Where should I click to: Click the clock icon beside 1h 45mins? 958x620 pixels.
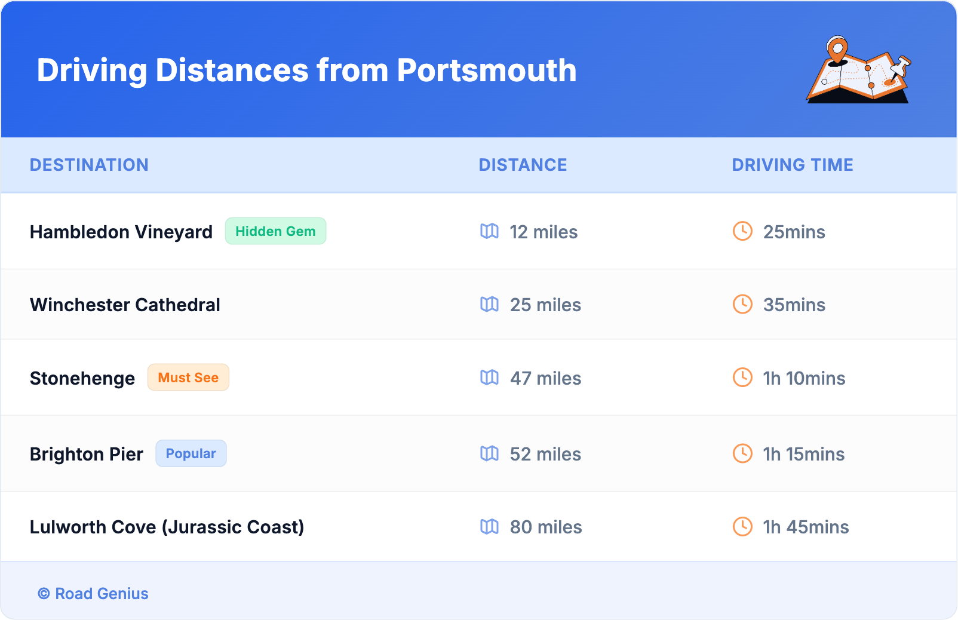pos(742,527)
